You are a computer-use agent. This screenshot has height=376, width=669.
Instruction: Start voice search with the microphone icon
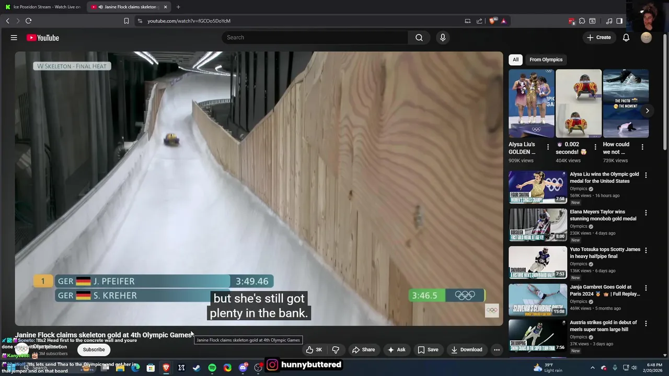click(x=443, y=38)
